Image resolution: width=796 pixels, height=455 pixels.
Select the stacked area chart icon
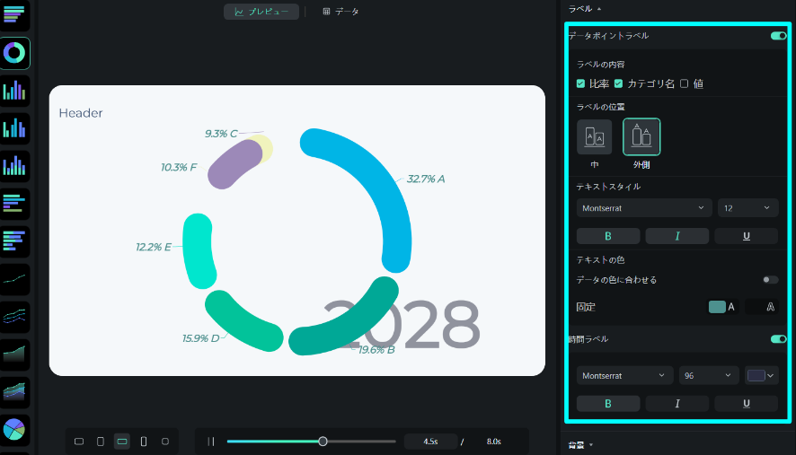click(x=14, y=392)
